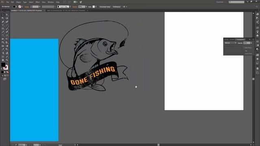Click the active Transparency dock icon
This screenshot has width=260, height=146.
257,49
